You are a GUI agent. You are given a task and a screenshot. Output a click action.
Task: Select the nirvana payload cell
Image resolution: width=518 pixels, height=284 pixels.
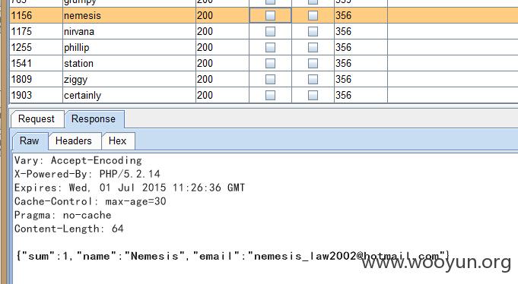click(x=129, y=31)
